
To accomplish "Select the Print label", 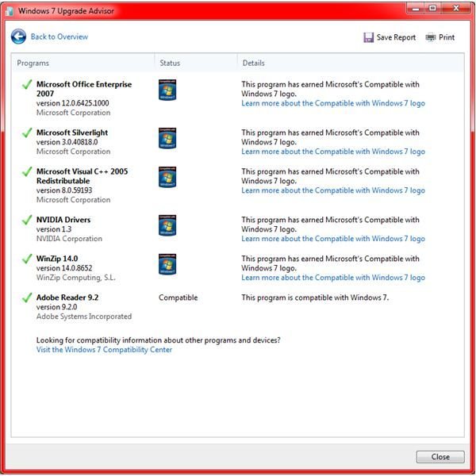I will coord(447,37).
